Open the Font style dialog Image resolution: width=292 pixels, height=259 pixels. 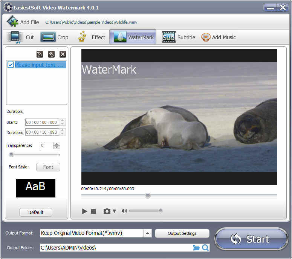pyautogui.click(x=48, y=167)
